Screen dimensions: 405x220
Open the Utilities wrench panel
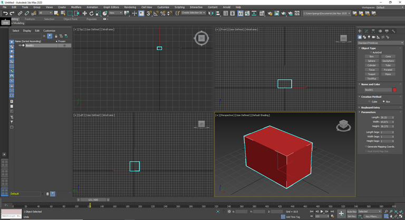(393, 31)
